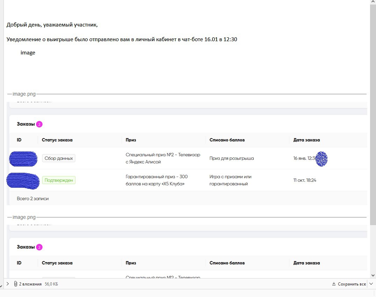376x297 pixels.
Task: Click the Сбор данных status badge
Action: point(59,158)
